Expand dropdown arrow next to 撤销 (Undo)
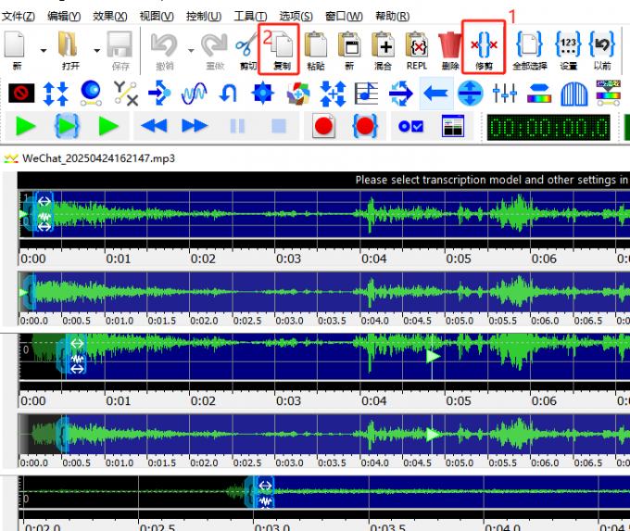This screenshot has height=531, width=630. [x=191, y=48]
